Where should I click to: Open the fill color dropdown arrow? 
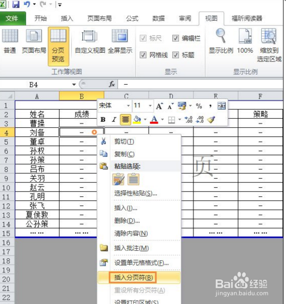[x=145, y=119]
